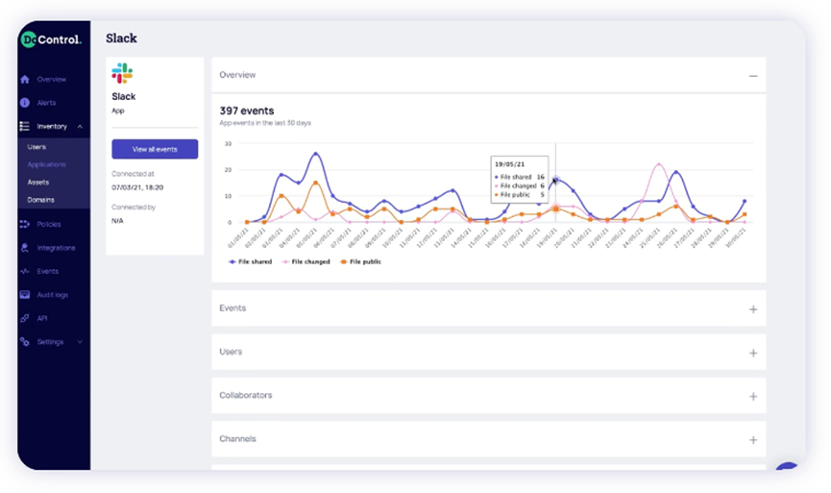
Task: Select the Policies icon in sidebar
Action: click(x=25, y=224)
